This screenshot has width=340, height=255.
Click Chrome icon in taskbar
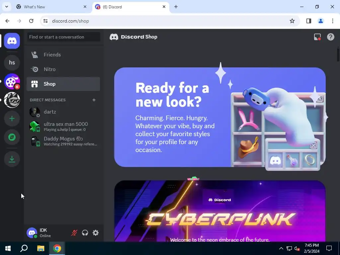pos(57,248)
